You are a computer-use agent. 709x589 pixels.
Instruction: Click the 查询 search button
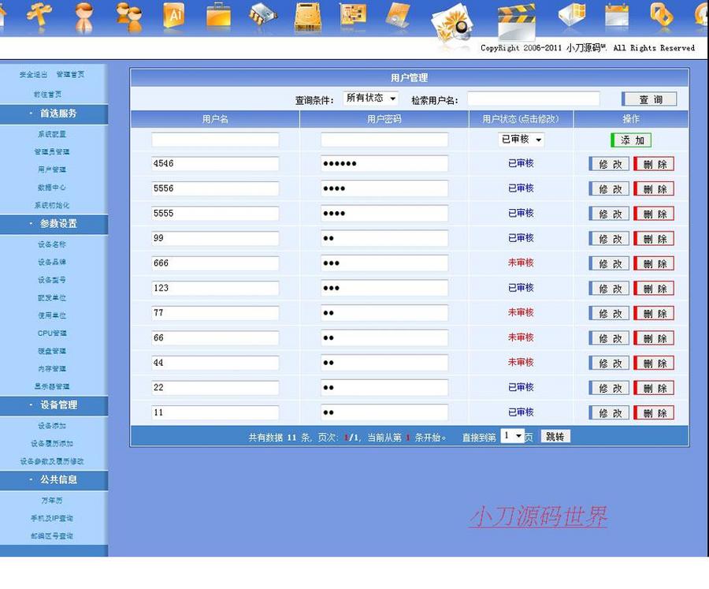(x=650, y=99)
